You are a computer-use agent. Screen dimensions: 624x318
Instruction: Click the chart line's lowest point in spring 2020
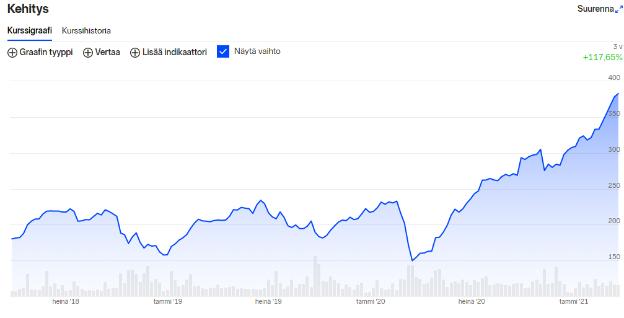tap(412, 260)
